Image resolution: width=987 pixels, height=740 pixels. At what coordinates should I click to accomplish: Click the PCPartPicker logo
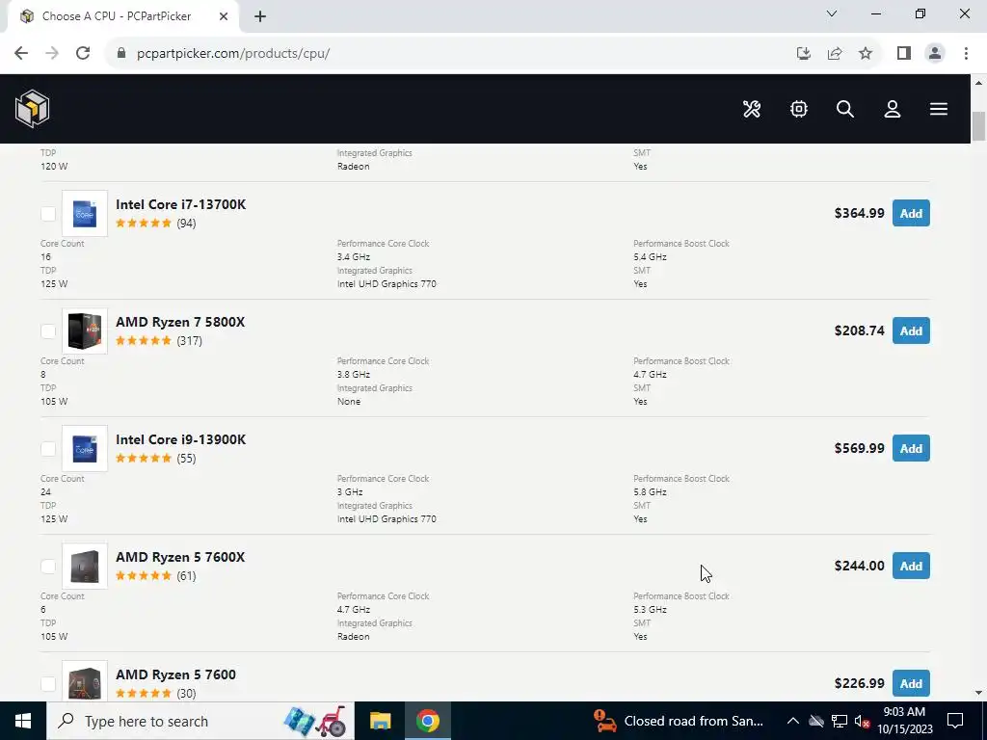(x=32, y=108)
